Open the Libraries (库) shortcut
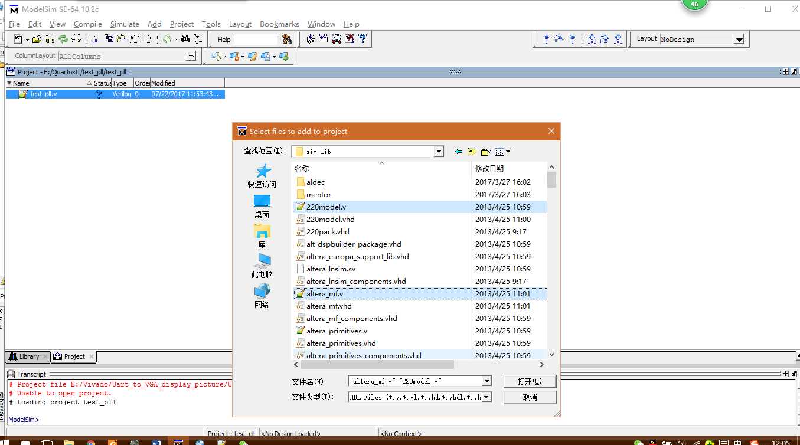Viewport: 800px width, 445px height. tap(262, 235)
